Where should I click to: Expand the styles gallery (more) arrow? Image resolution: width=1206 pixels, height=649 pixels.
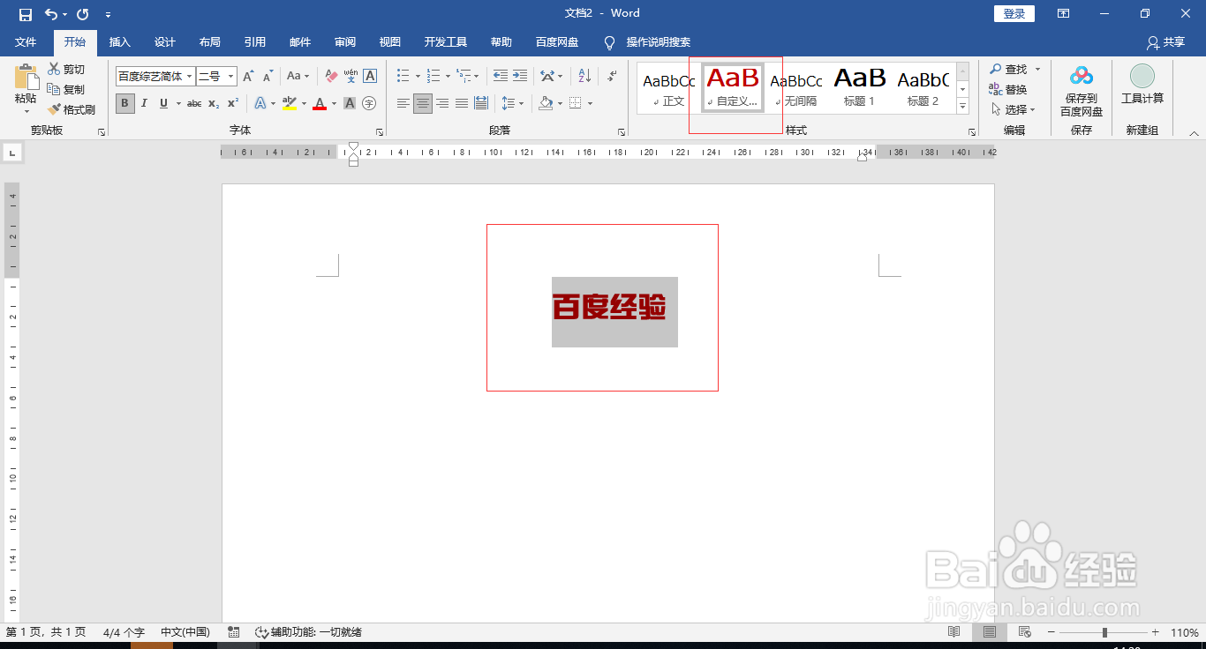tap(963, 107)
